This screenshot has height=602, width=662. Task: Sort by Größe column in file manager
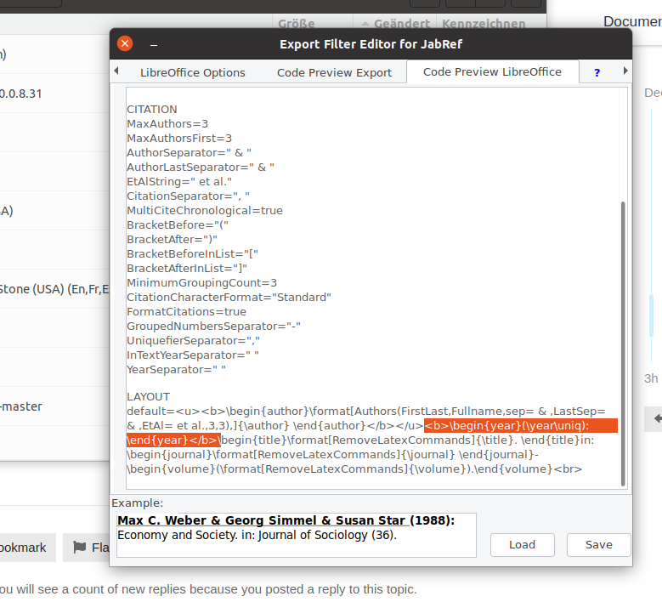[x=297, y=23]
